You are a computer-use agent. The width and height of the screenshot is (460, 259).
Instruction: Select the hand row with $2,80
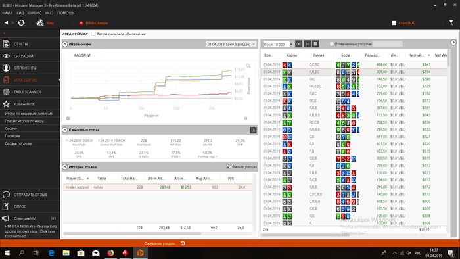tap(354, 79)
